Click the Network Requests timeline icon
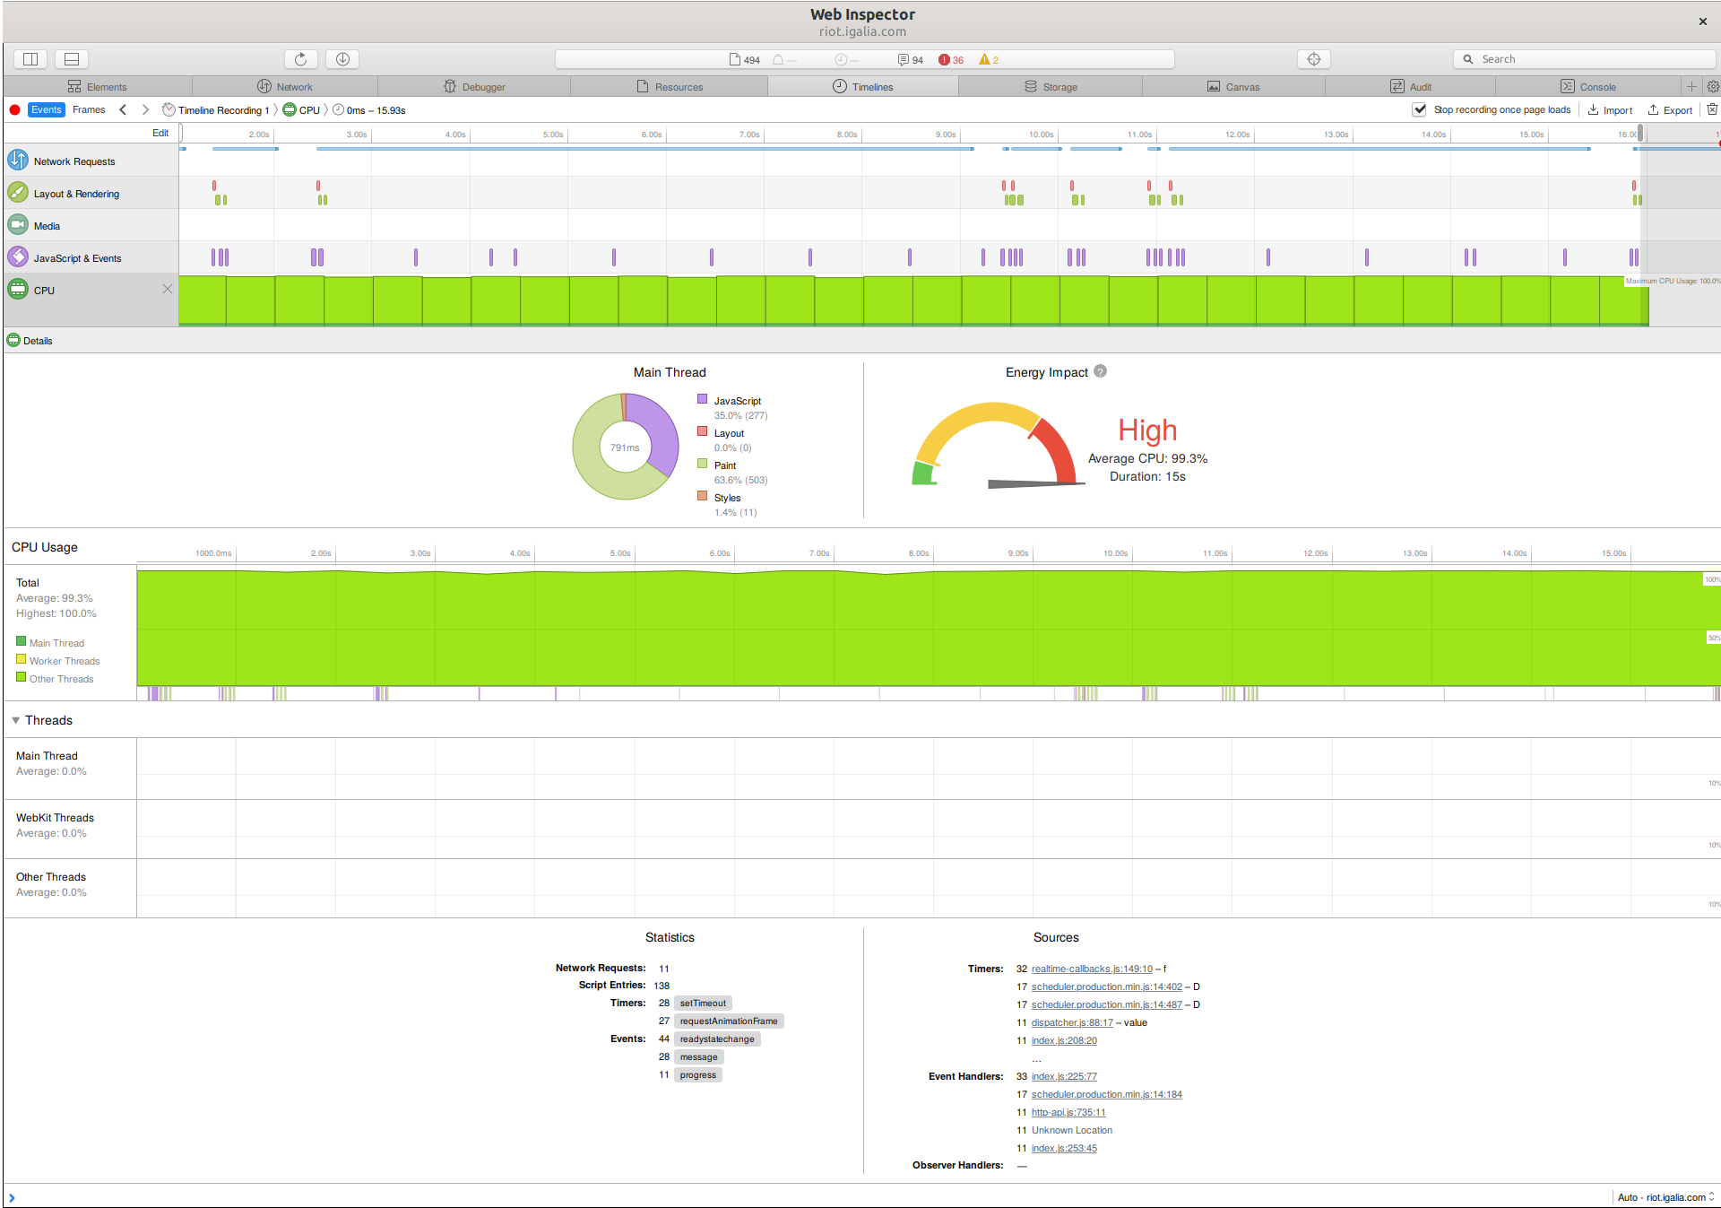1721x1208 pixels. tap(18, 161)
